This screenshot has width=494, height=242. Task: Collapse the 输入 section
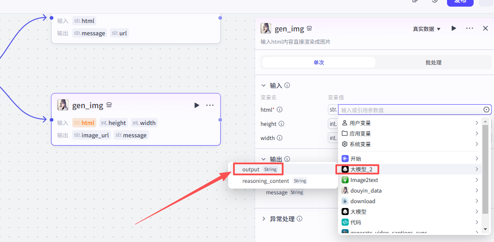click(264, 85)
